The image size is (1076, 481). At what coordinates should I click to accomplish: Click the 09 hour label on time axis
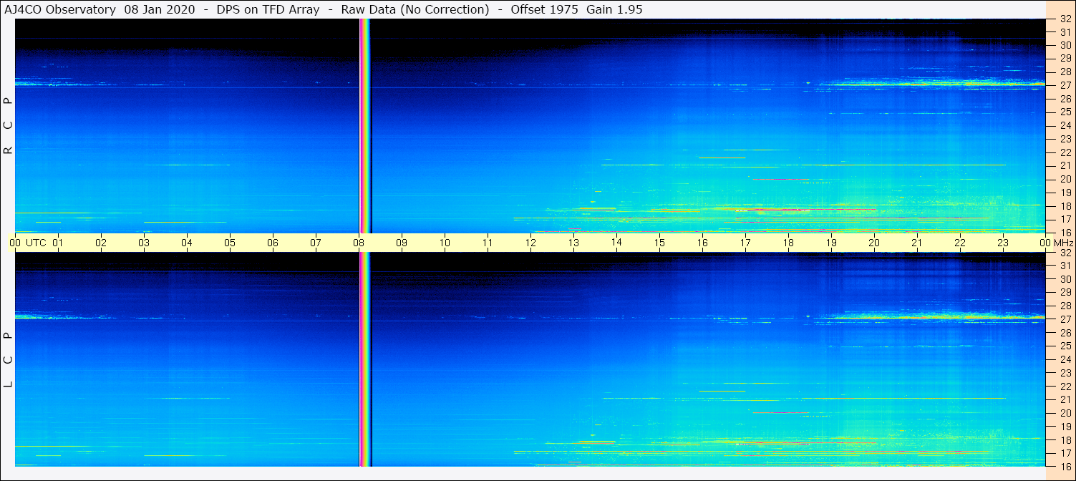tap(402, 243)
